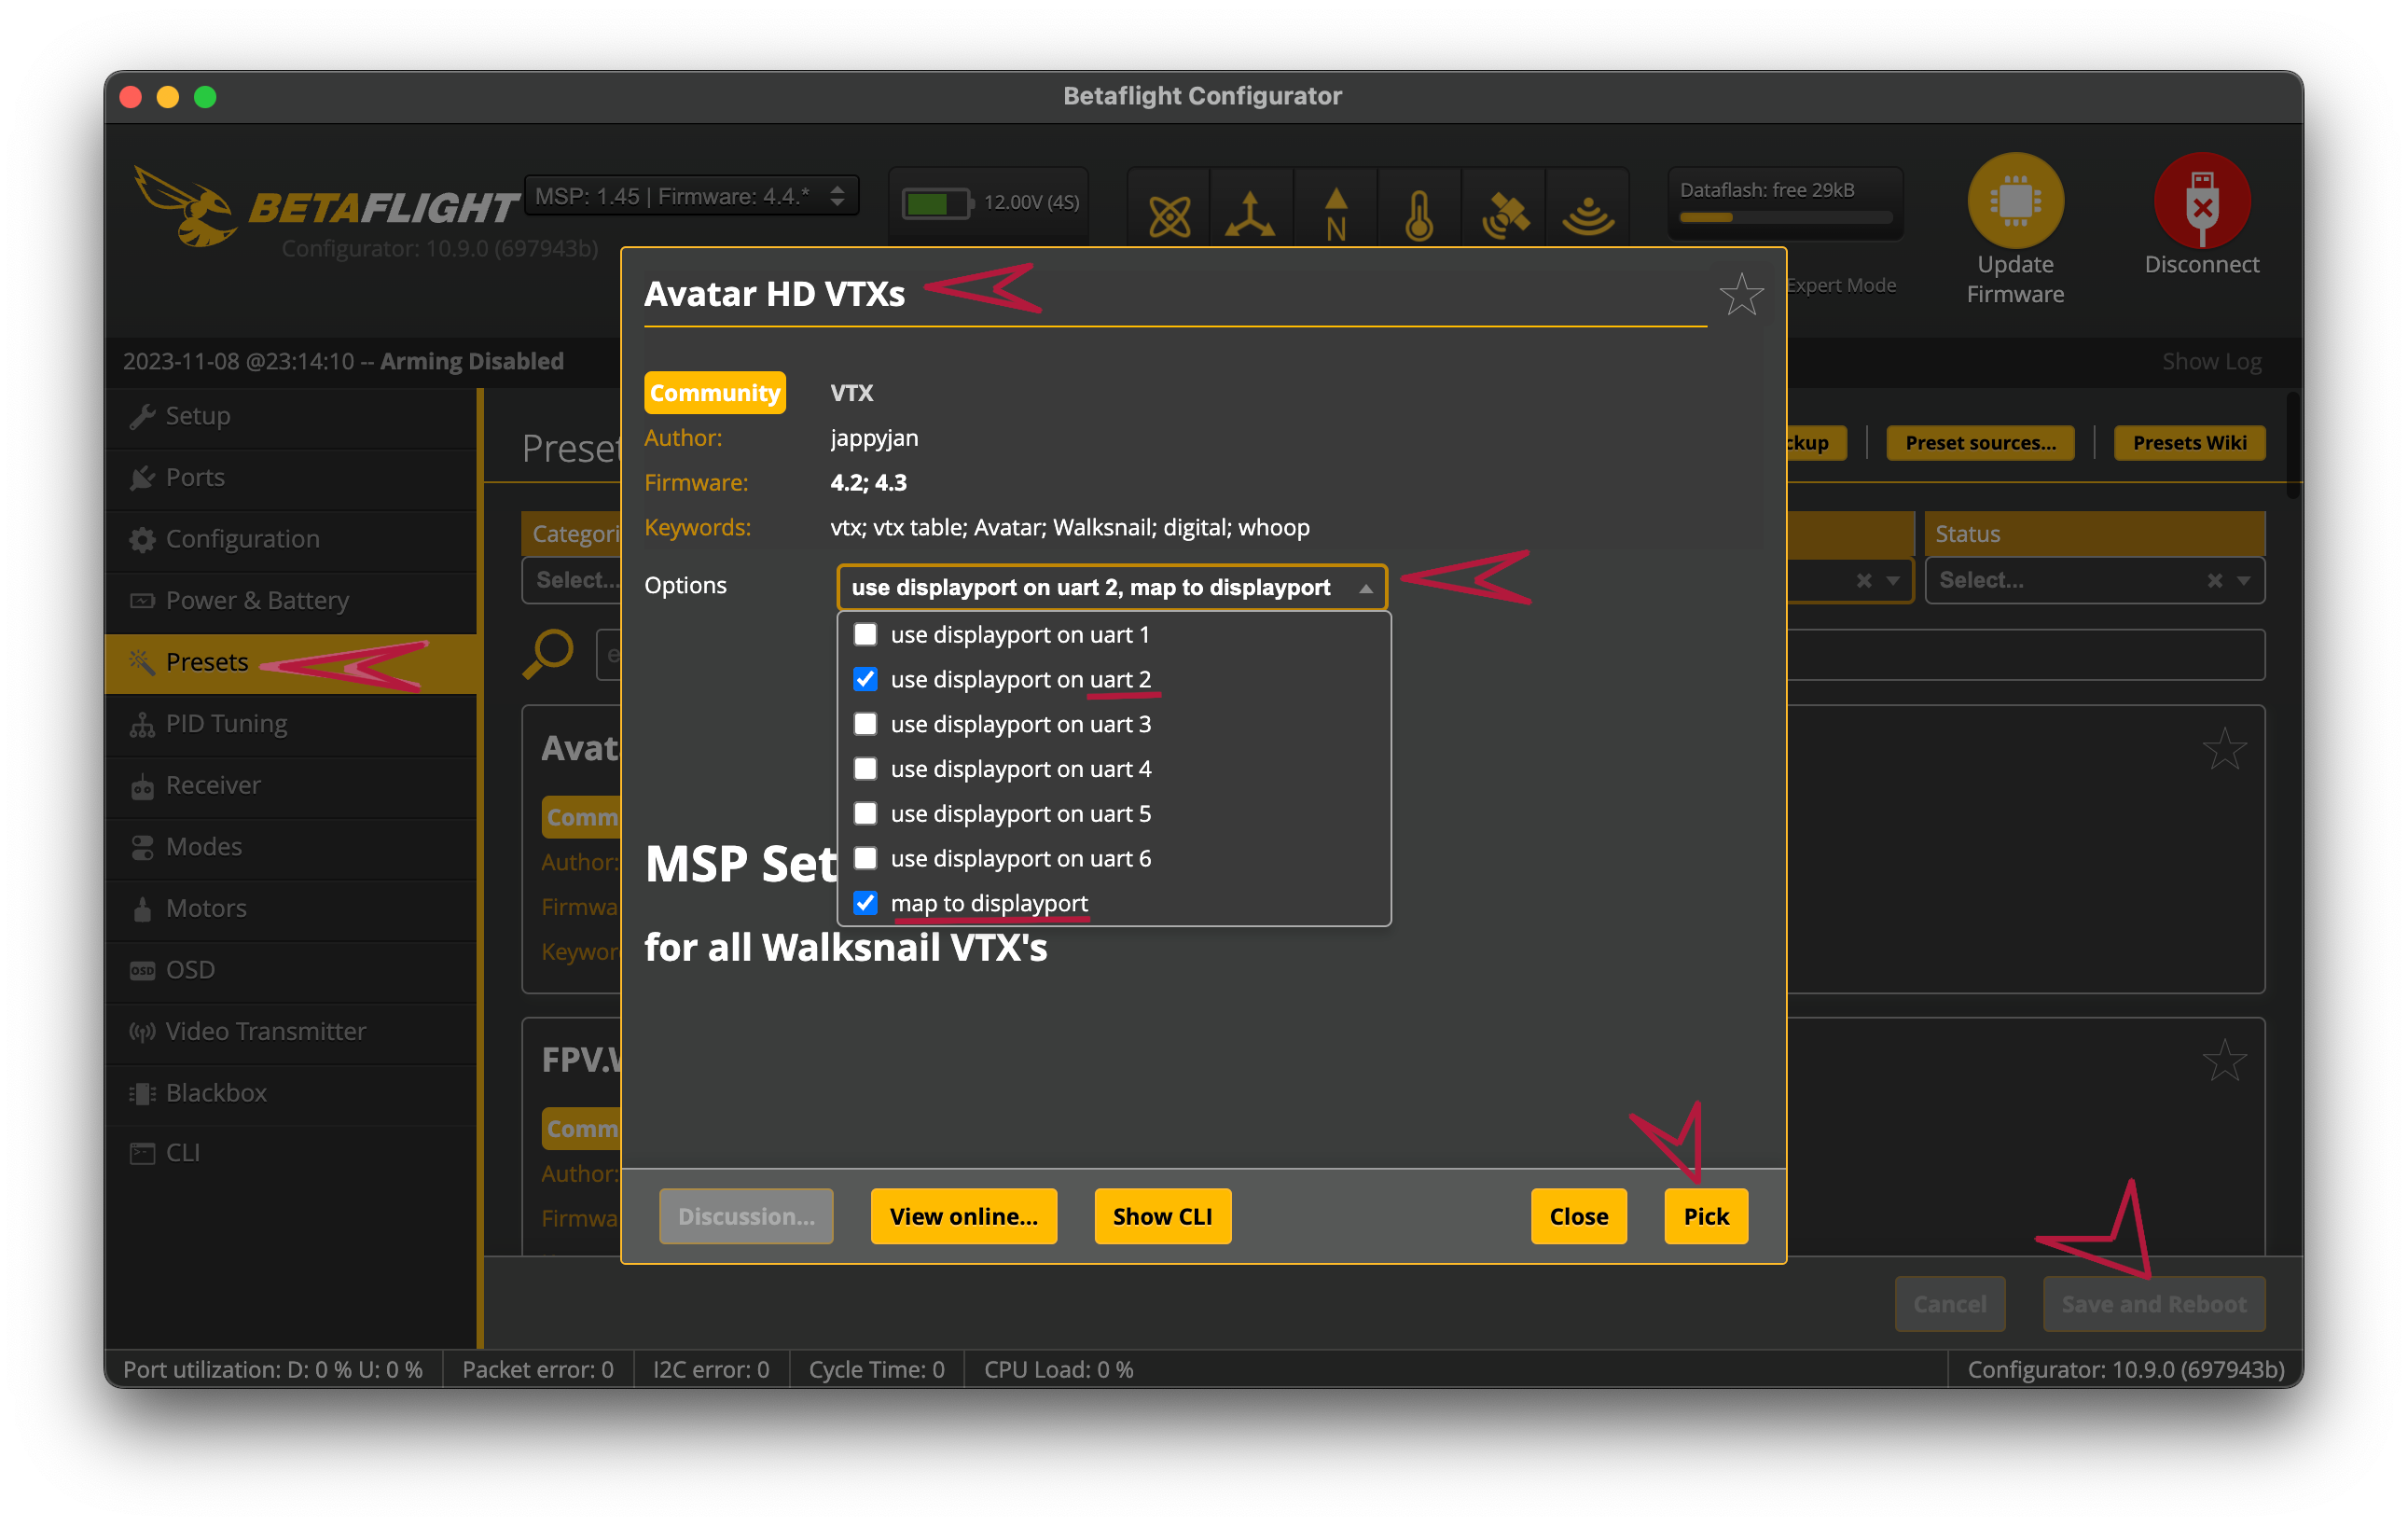Image resolution: width=2408 pixels, height=1526 pixels.
Task: Click the Update Firmware chip icon
Action: (x=2014, y=201)
